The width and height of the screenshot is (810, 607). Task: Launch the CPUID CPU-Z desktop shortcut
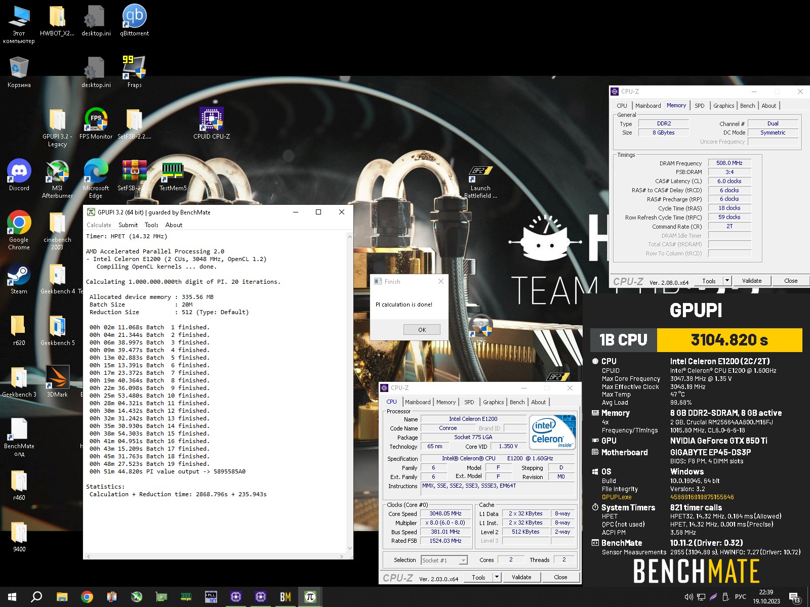[212, 123]
